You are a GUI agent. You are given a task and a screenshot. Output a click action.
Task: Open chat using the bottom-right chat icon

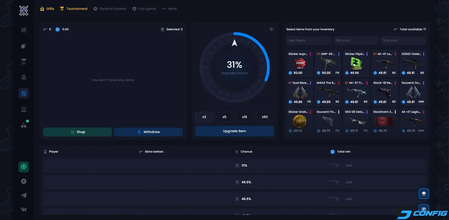[x=424, y=208]
